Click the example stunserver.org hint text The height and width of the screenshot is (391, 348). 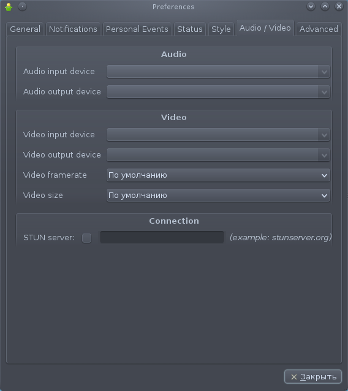[281, 237]
